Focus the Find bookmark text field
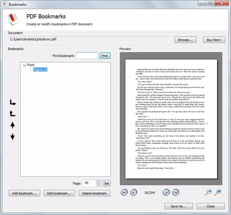The image size is (231, 215). pos(87,56)
